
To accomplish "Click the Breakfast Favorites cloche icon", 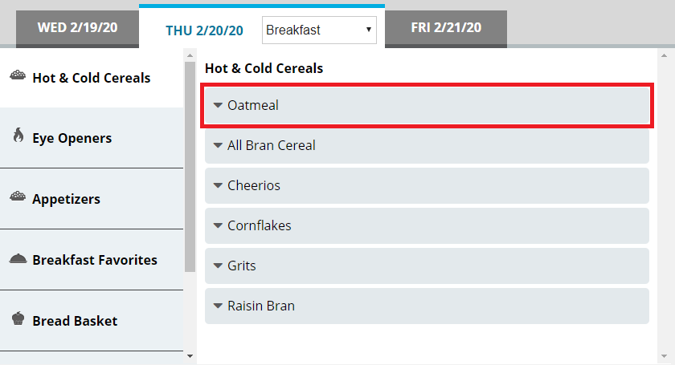I will [17, 258].
